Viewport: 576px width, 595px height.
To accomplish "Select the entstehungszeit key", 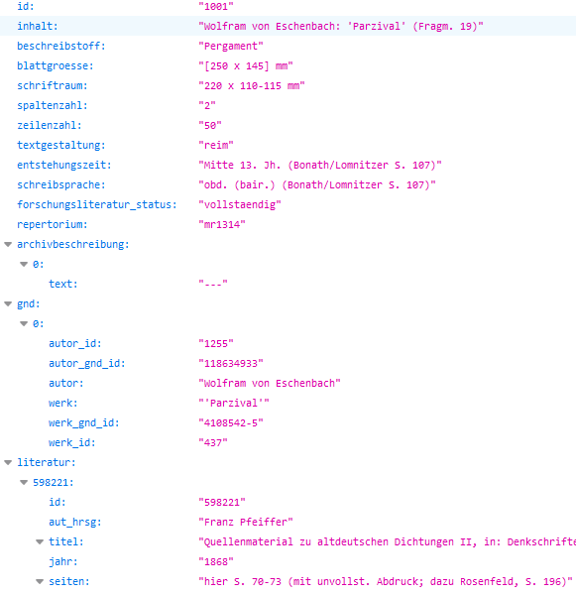I will click(x=64, y=165).
